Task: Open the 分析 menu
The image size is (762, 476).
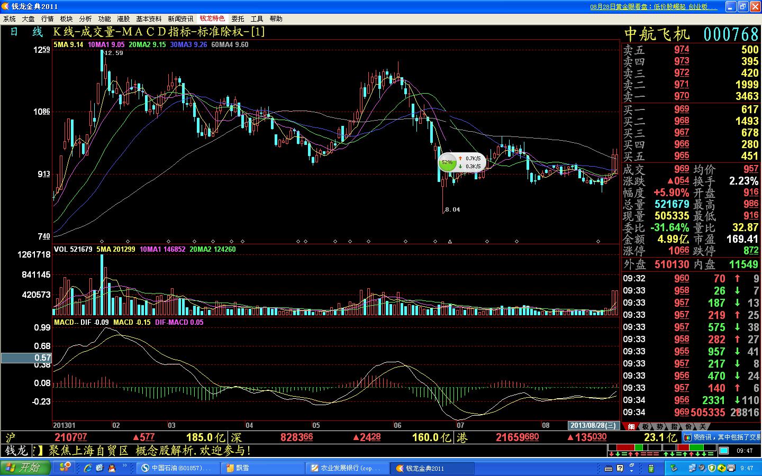Action: pos(85,19)
